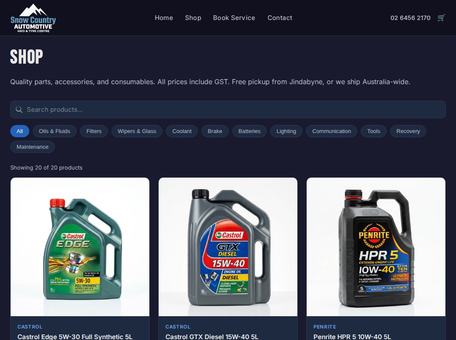Screen dimensions: 456x340
Task: Click the search magnifier icon
Action: point(19,110)
